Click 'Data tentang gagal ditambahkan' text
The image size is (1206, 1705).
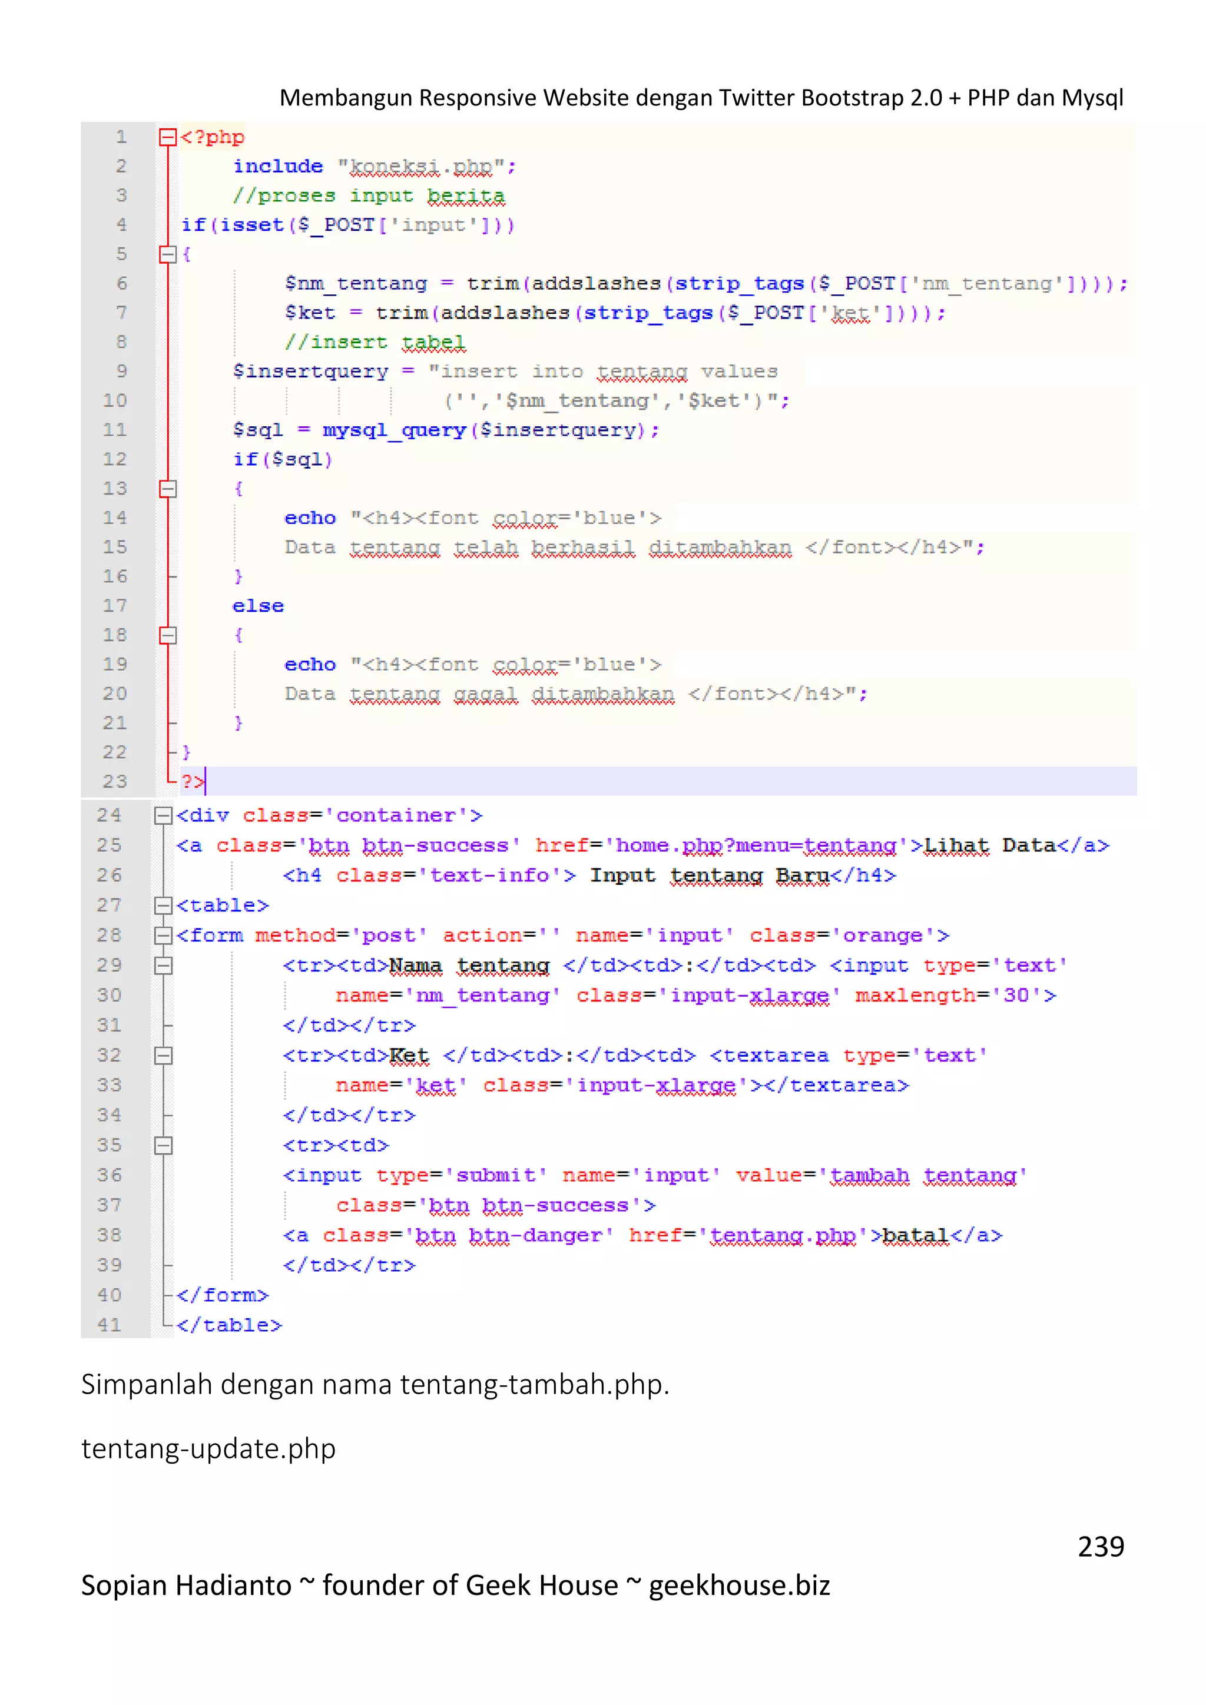[480, 694]
